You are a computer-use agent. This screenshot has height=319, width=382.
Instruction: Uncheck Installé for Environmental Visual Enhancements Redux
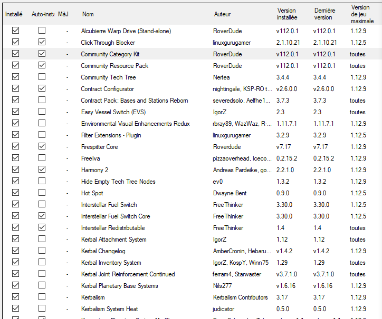16,123
